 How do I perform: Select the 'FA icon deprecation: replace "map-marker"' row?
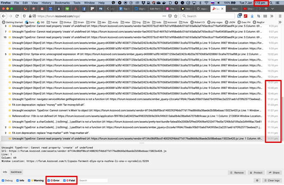[x=140, y=133]
